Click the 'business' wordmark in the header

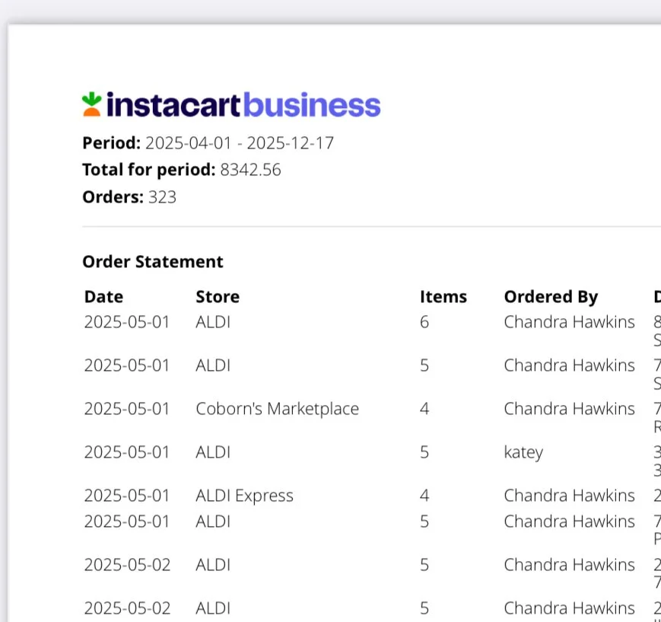click(x=312, y=104)
